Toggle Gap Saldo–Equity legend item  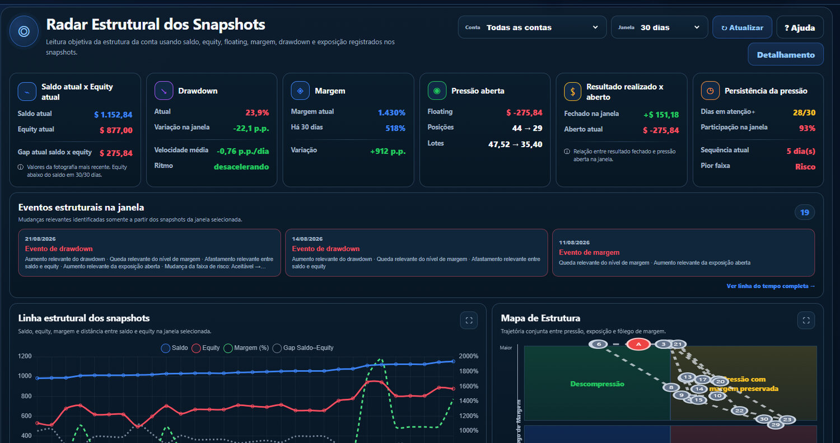pyautogui.click(x=302, y=348)
